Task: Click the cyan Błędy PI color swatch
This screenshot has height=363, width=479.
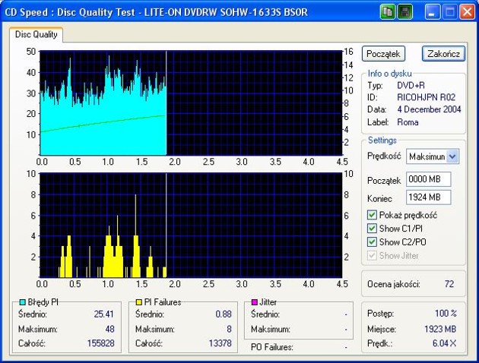Action: pyautogui.click(x=22, y=302)
